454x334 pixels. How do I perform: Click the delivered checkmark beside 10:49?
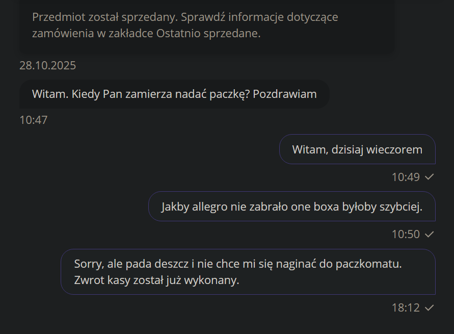pos(429,177)
